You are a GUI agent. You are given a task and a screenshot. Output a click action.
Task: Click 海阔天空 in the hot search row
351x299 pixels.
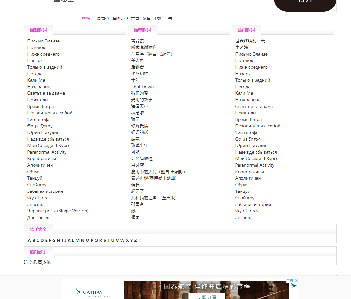click(x=120, y=19)
